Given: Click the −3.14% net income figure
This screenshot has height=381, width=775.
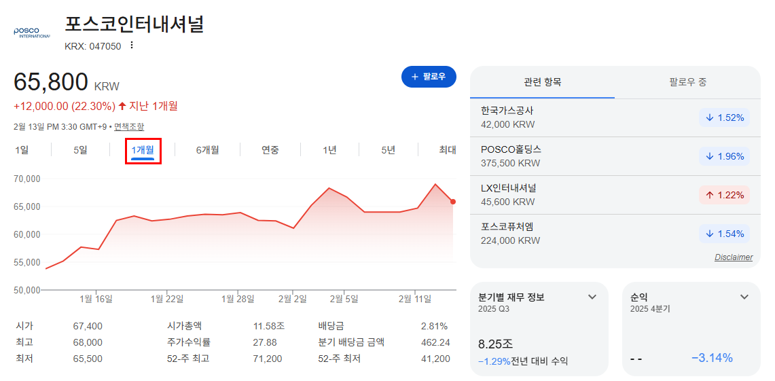Looking at the screenshot, I should (712, 358).
